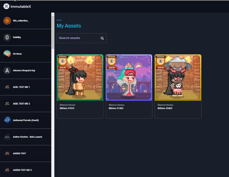Click the 0X Wave gradient avatar
229x177 pixels.
pos(7,54)
